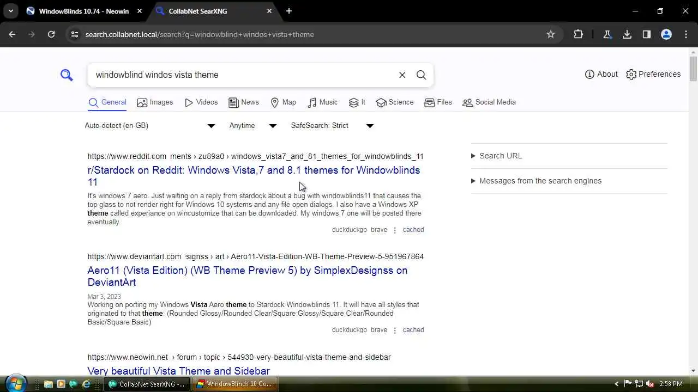The width and height of the screenshot is (698, 392).
Task: Open the SafeSearch: Strict dropdown
Action: tap(332, 126)
